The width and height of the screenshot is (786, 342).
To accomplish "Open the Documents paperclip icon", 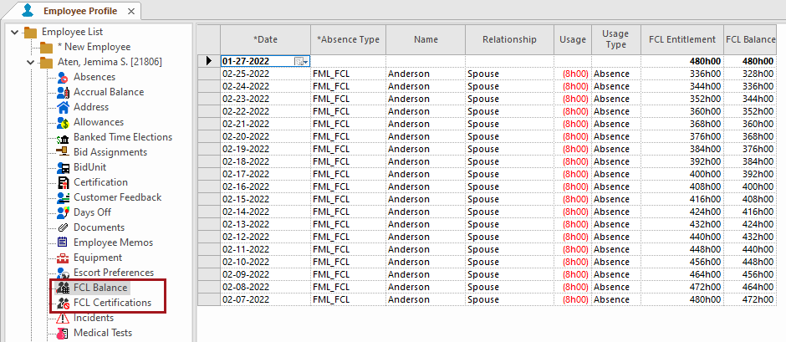I will (x=63, y=227).
